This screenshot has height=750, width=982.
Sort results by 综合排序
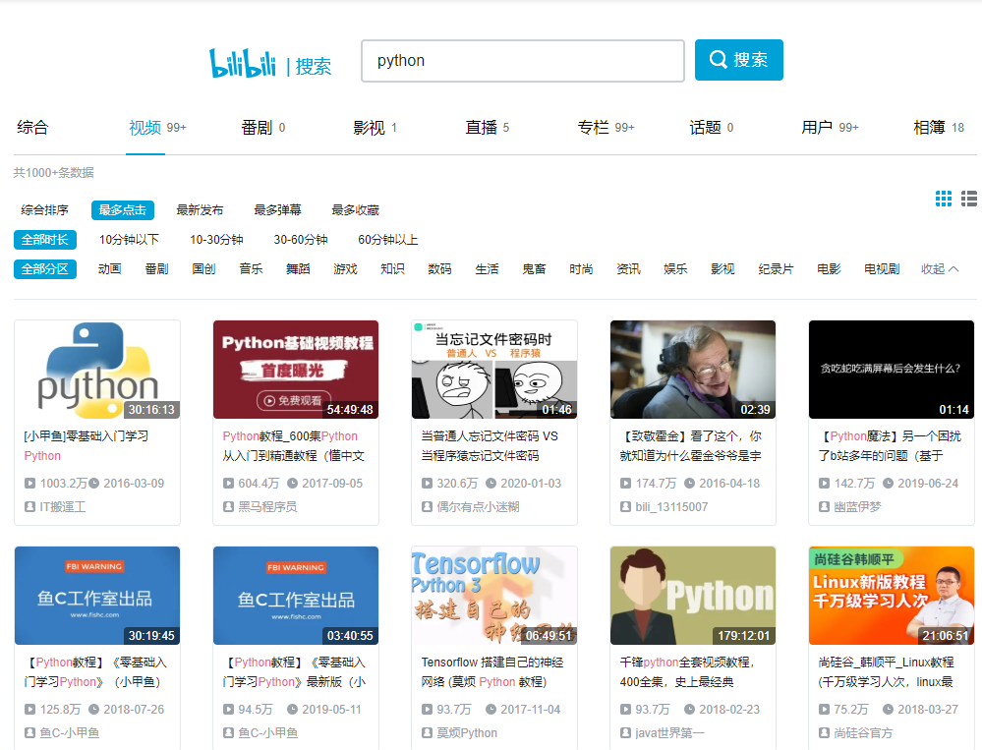[x=44, y=210]
